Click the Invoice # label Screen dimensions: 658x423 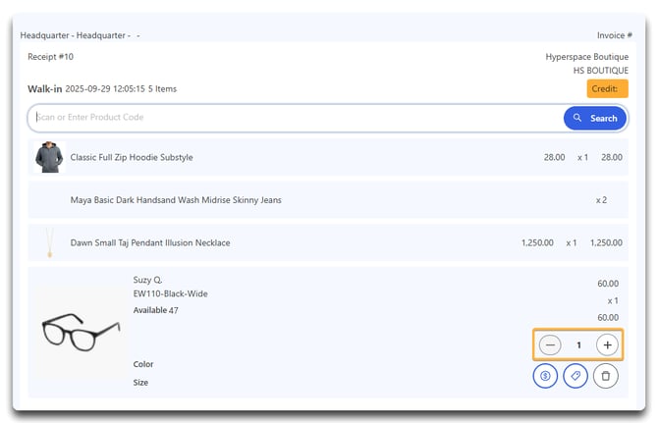coord(612,35)
